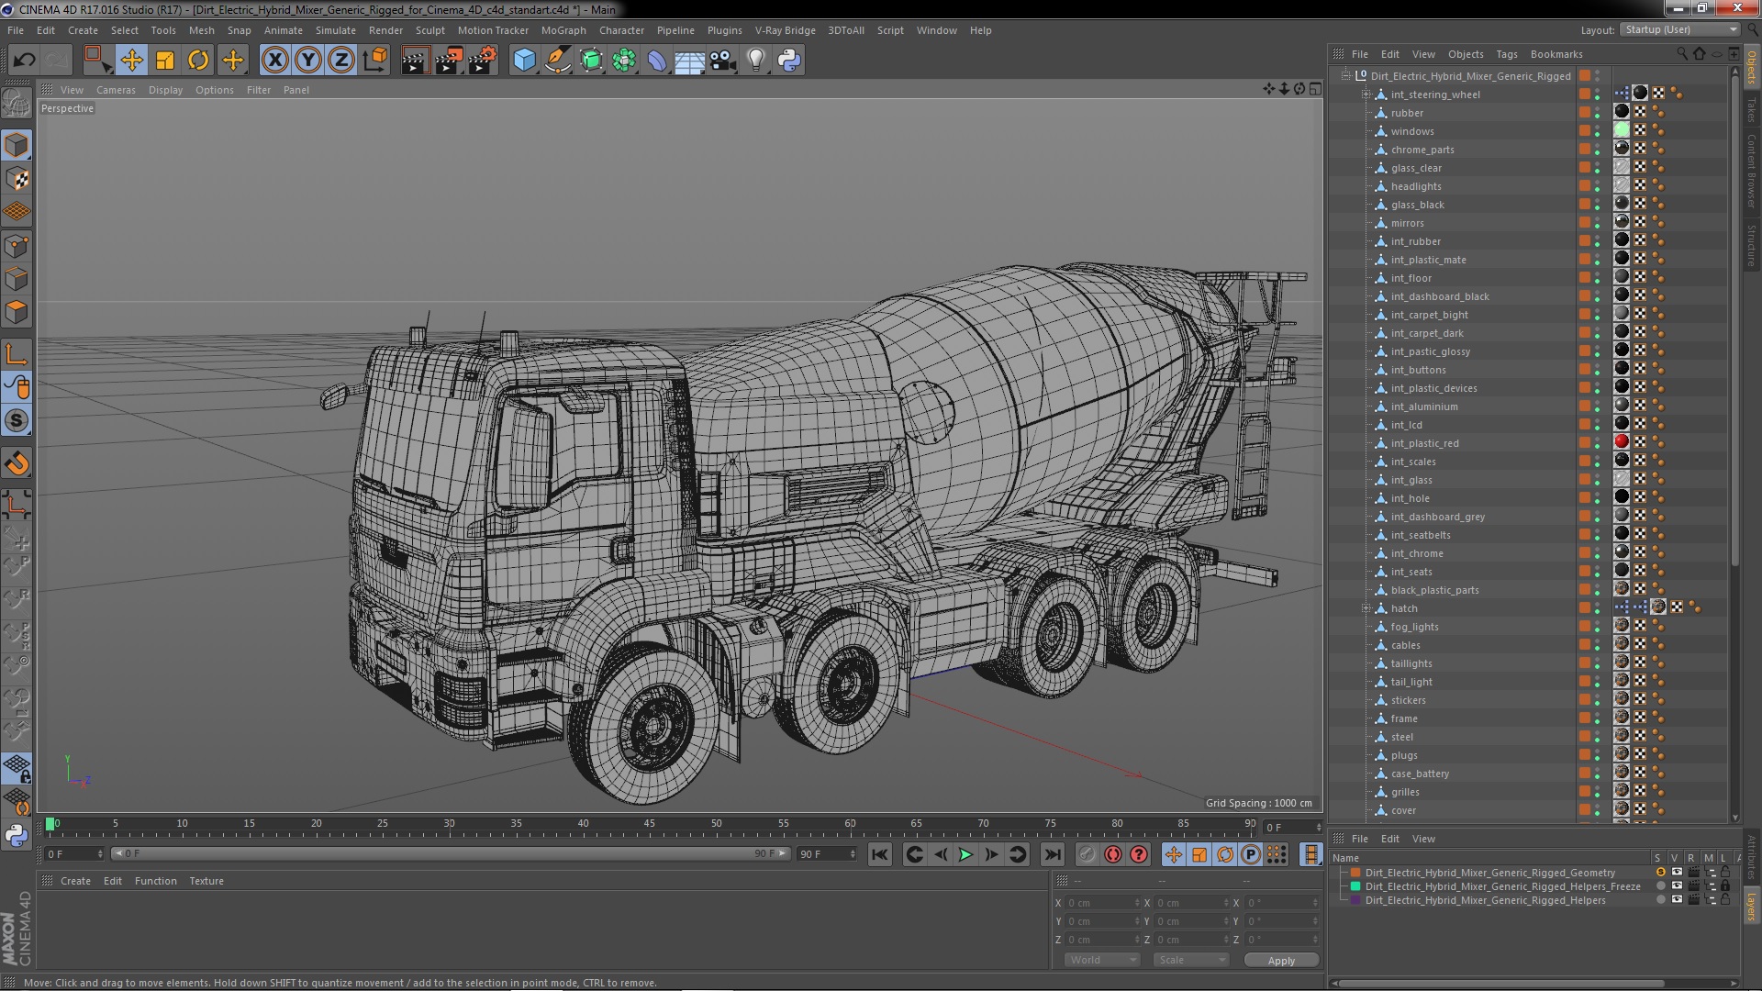Select the Rotate tool icon
The image size is (1762, 991).
(198, 61)
